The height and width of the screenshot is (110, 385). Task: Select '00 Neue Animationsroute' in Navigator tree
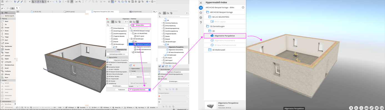point(176,52)
